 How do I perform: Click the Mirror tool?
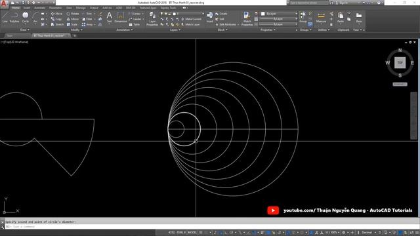(x=73, y=19)
